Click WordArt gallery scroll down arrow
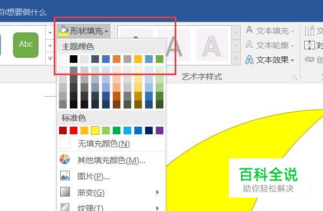323x211 pixels. click(236, 46)
